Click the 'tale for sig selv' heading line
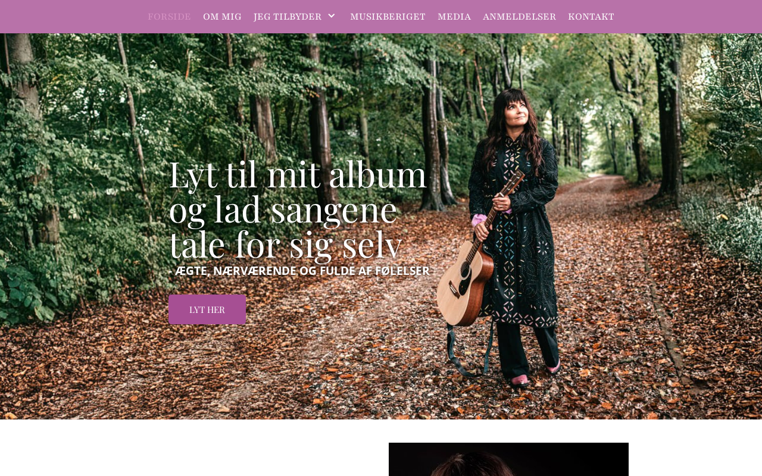 point(285,245)
